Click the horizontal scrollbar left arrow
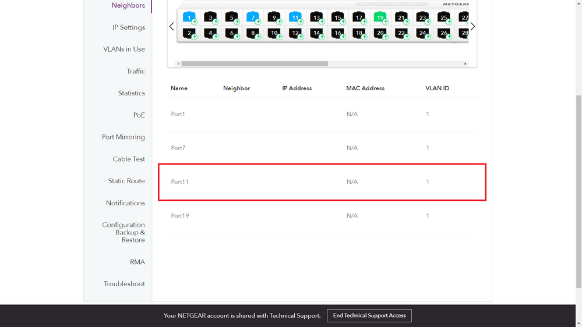The image size is (582, 327). coord(178,64)
